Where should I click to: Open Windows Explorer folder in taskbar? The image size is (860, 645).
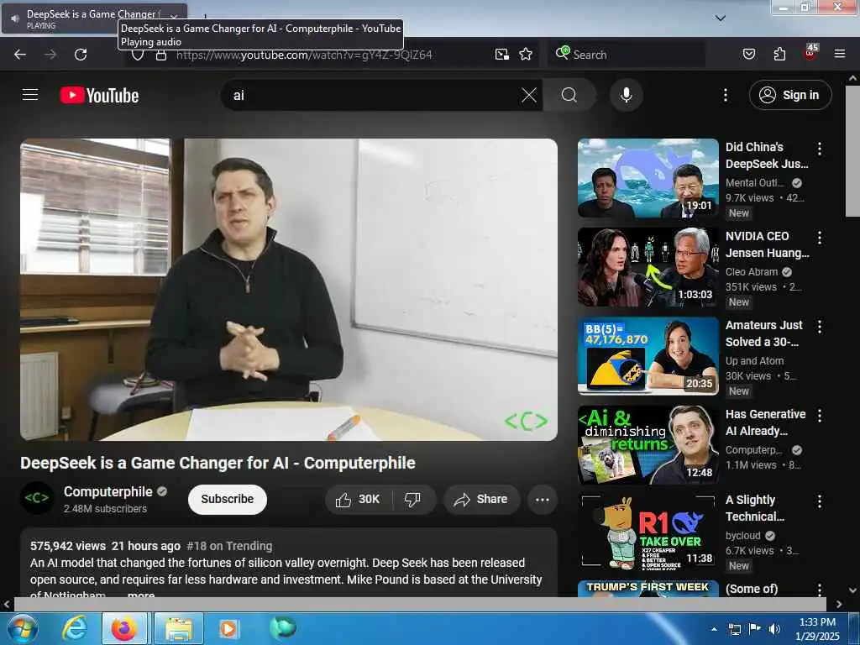[x=179, y=628]
